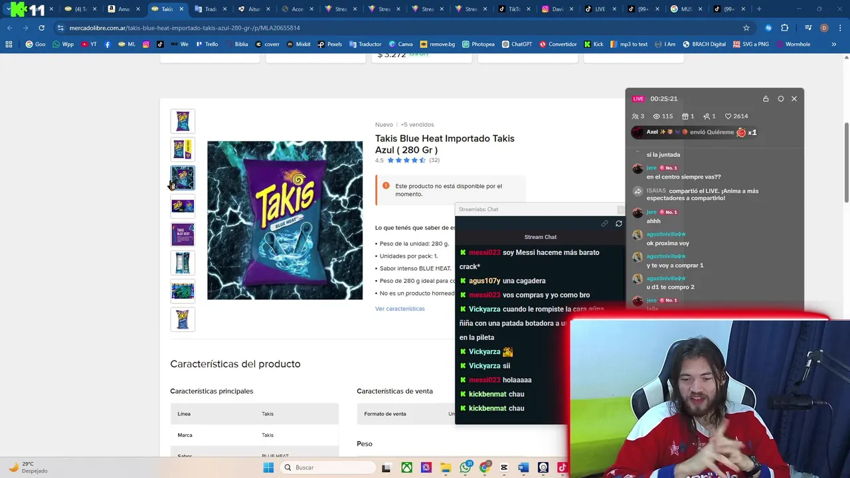Click the Windows taskbar search box
The image size is (850, 478).
point(328,467)
